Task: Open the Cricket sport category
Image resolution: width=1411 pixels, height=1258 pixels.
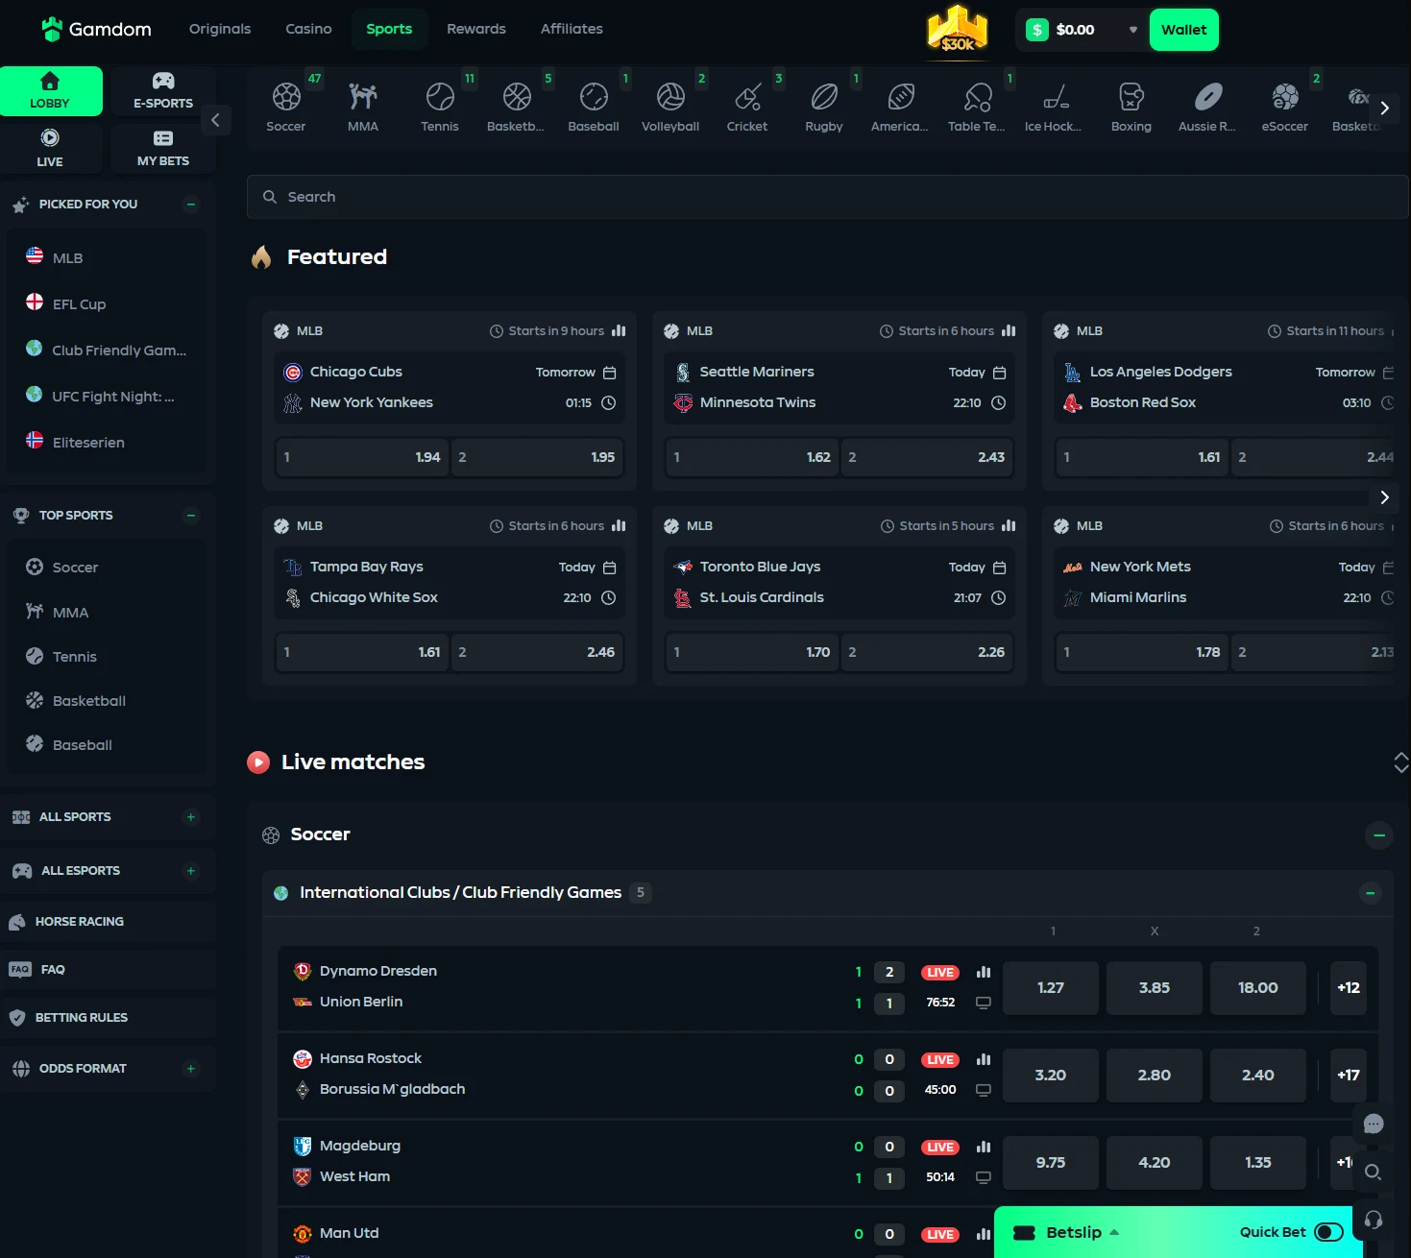Action: 747,107
